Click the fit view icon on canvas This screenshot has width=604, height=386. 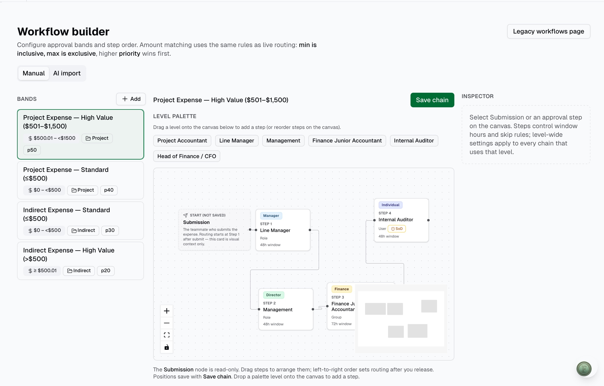click(x=167, y=335)
